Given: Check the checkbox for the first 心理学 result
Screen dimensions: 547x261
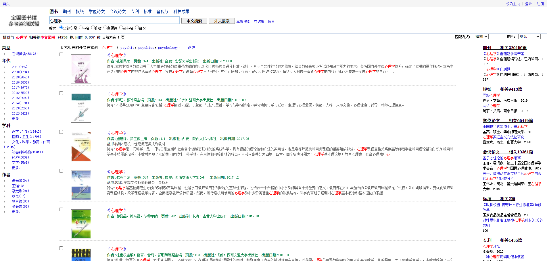Looking at the screenshot, I should pos(61,54).
